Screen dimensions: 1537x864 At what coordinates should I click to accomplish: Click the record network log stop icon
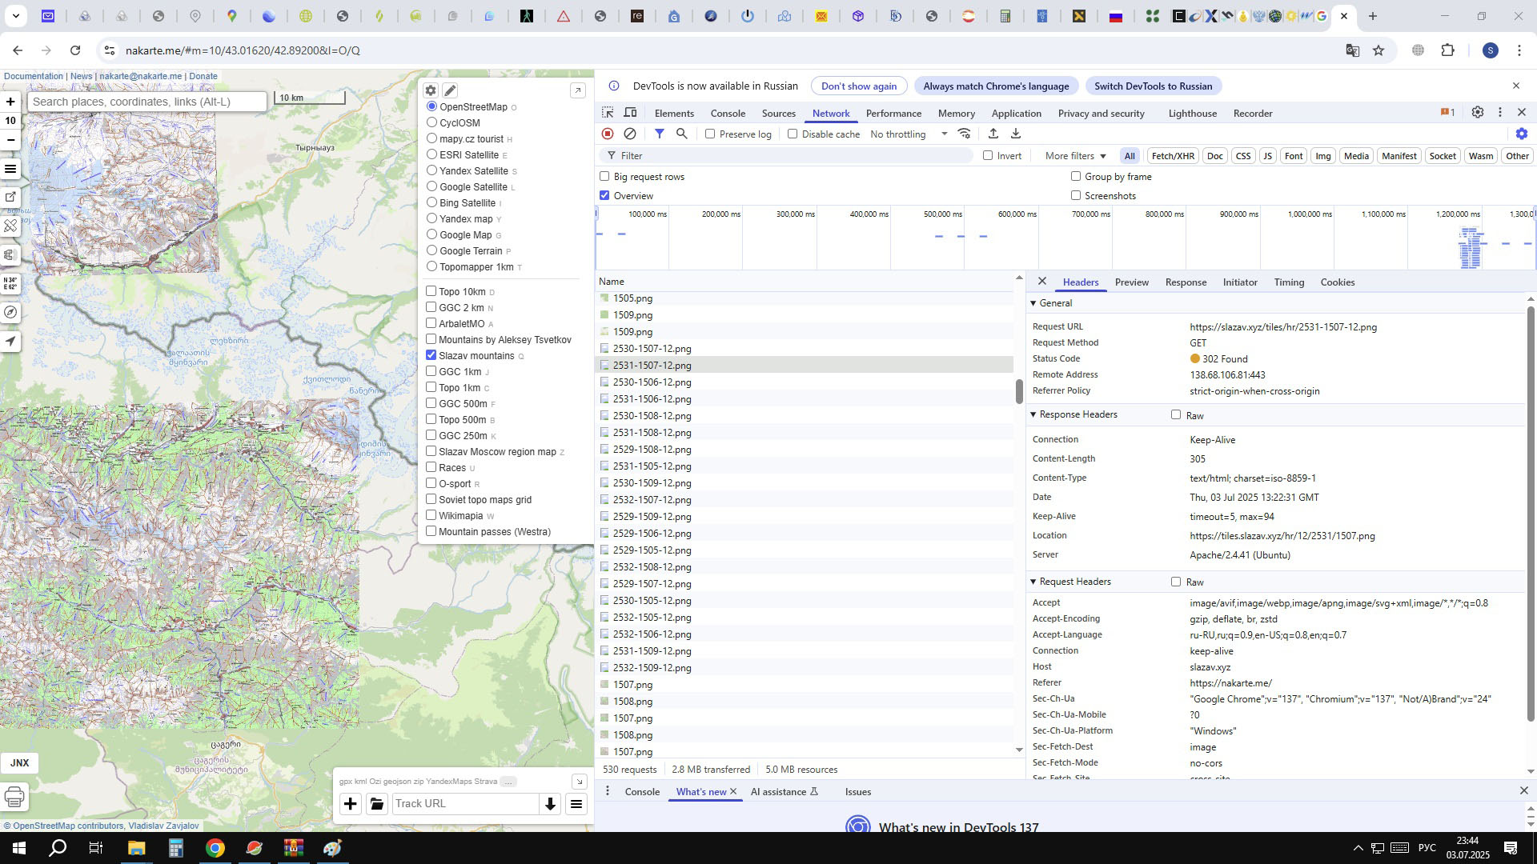[x=608, y=134]
